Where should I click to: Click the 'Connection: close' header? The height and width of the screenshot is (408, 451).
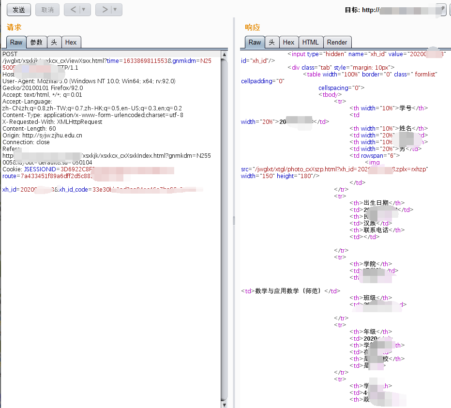(x=26, y=142)
